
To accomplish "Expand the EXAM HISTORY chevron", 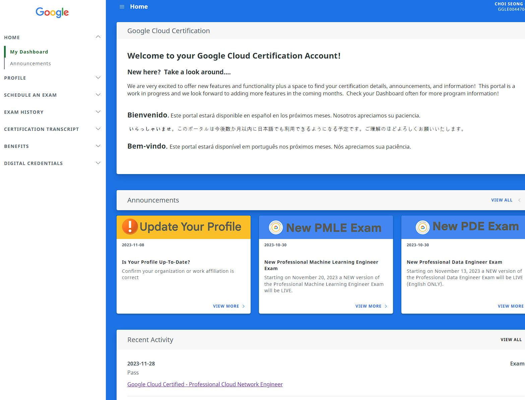I will 98,112.
